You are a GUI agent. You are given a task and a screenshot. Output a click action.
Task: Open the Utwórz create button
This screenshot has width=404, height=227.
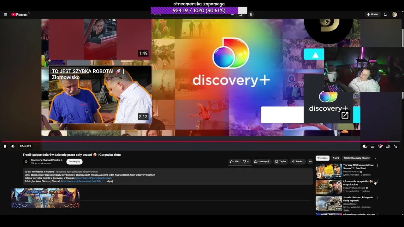click(x=372, y=15)
